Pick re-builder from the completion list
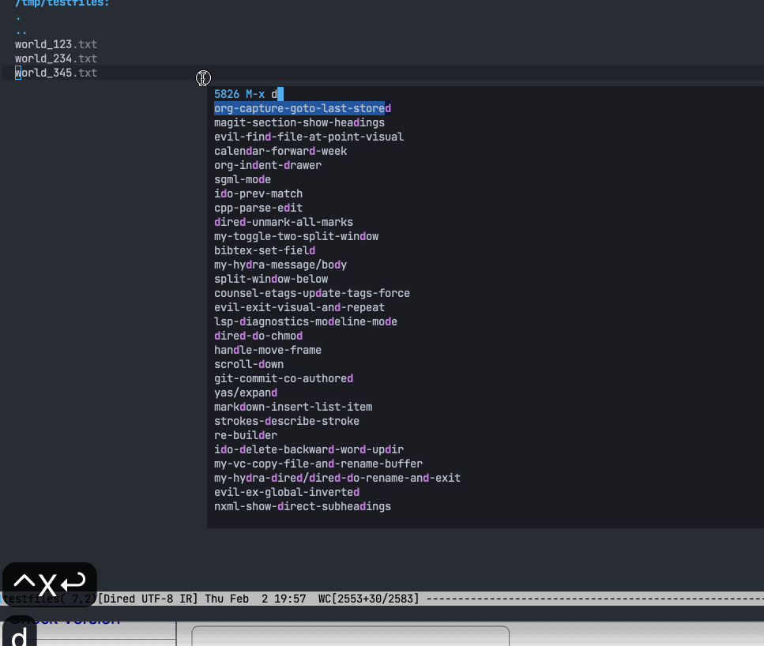Image resolution: width=764 pixels, height=646 pixels. click(246, 435)
